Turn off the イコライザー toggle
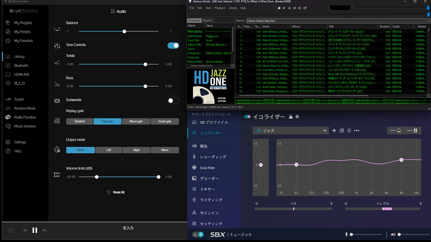Image resolution: width=431 pixels, height=242 pixels. click(247, 117)
